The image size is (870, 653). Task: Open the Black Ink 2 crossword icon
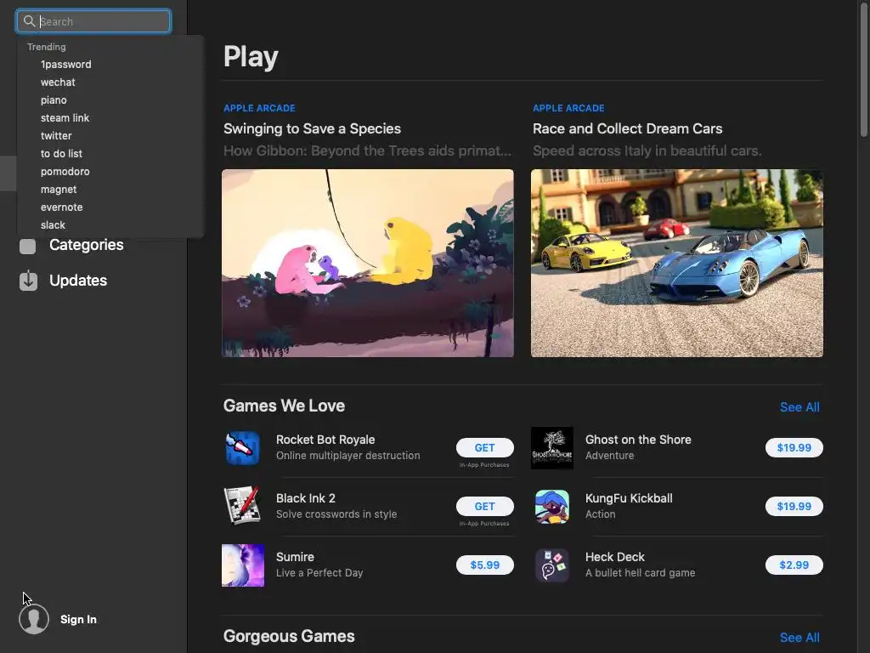(x=242, y=506)
